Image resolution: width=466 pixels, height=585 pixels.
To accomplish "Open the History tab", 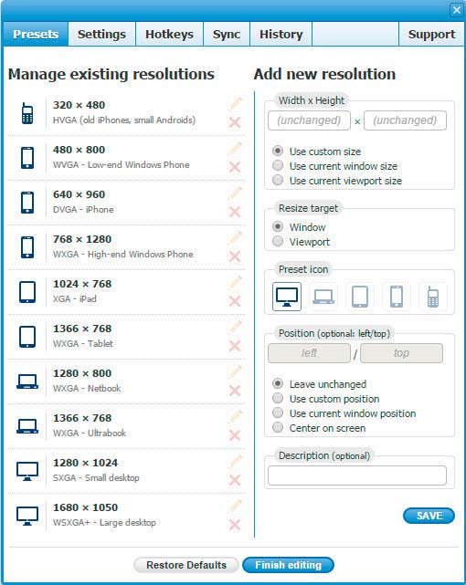I will tap(281, 34).
